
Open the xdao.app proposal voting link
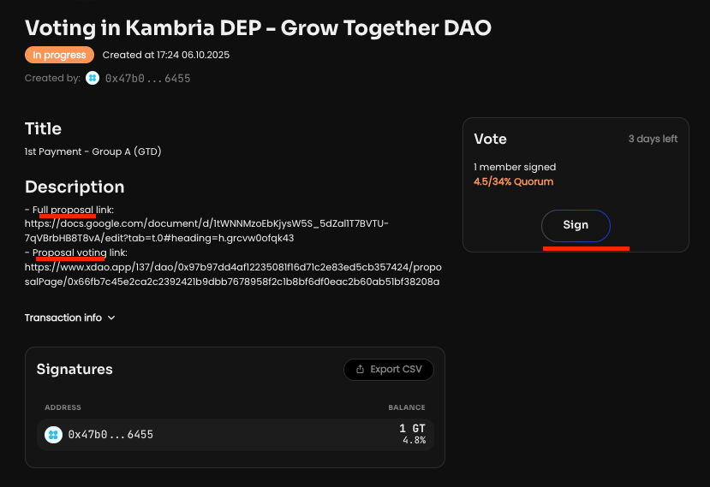click(231, 274)
